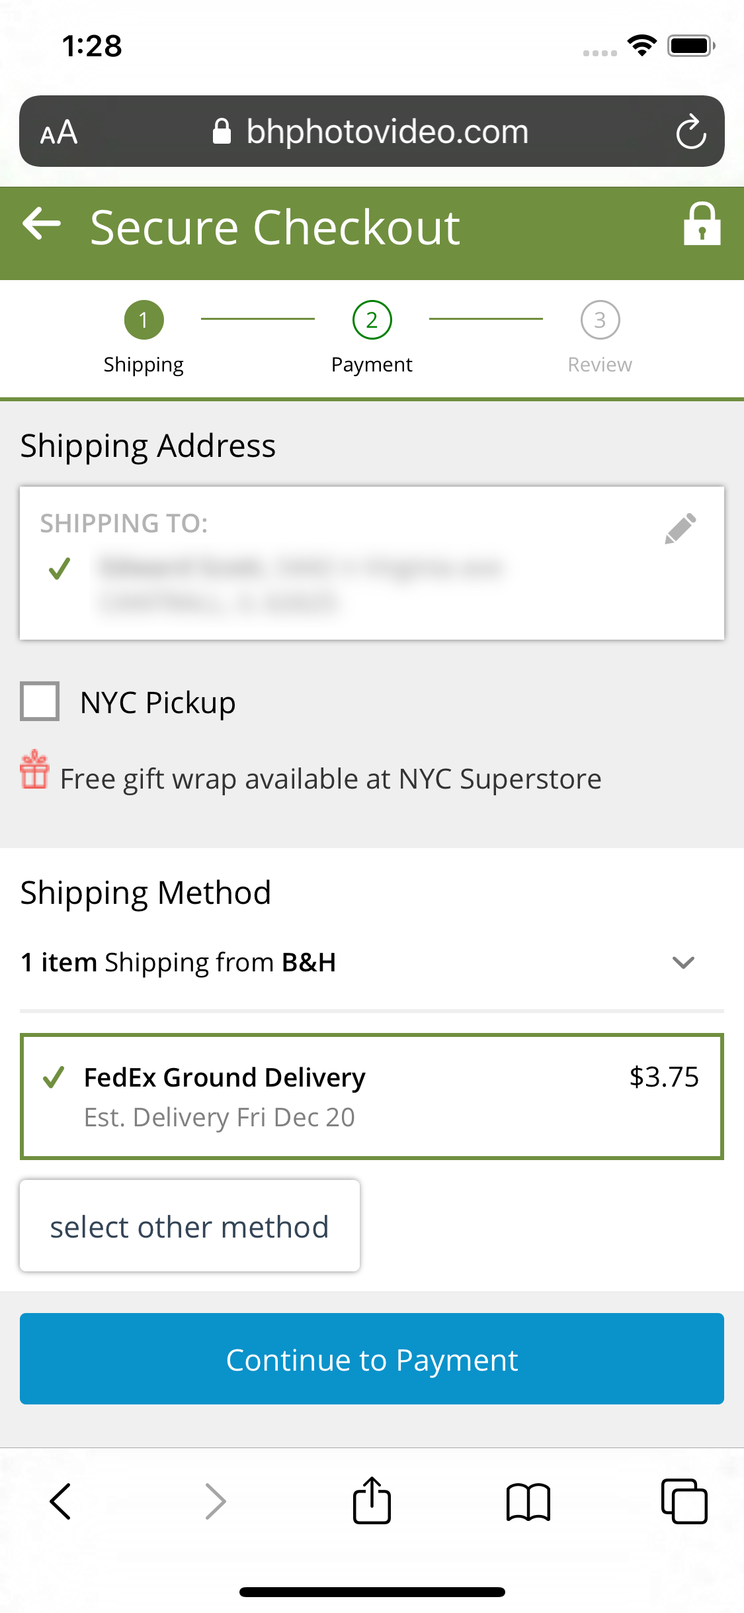Screen dimensions: 744x1613
Task: Go to the Review step
Action: [x=599, y=320]
